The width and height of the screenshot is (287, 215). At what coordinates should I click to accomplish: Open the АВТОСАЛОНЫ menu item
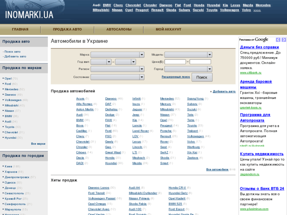coord(119,29)
